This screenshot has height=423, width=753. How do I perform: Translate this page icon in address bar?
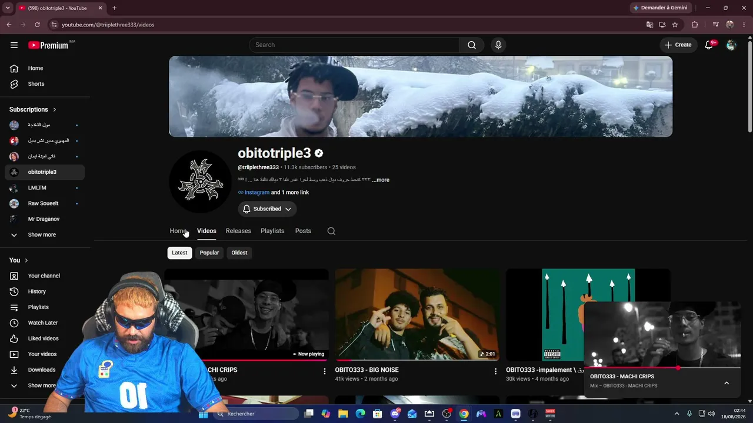(649, 25)
